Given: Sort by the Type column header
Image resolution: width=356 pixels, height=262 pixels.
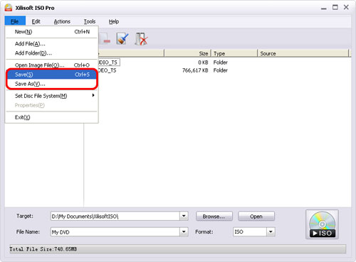Looking at the screenshot, I should click(x=234, y=53).
